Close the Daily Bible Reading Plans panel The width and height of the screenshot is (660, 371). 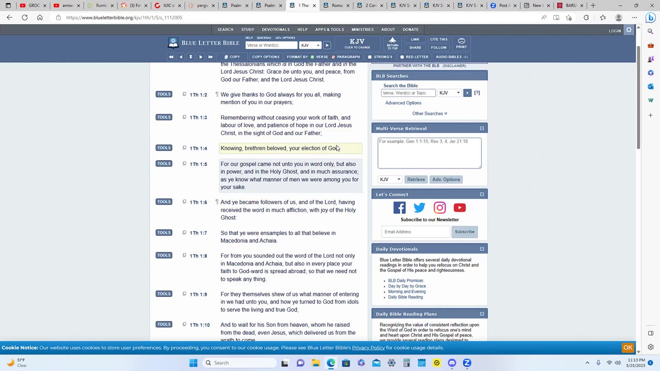pos(482,314)
